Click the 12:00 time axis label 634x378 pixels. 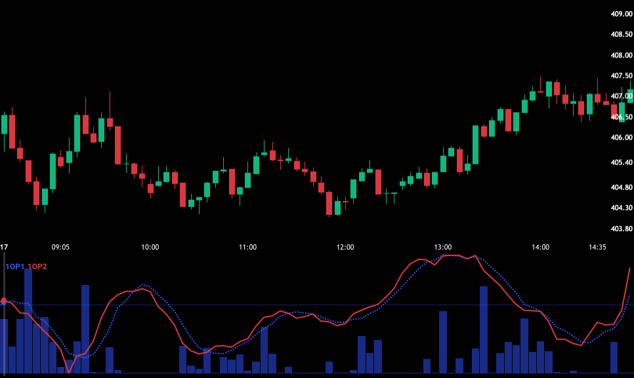(345, 247)
